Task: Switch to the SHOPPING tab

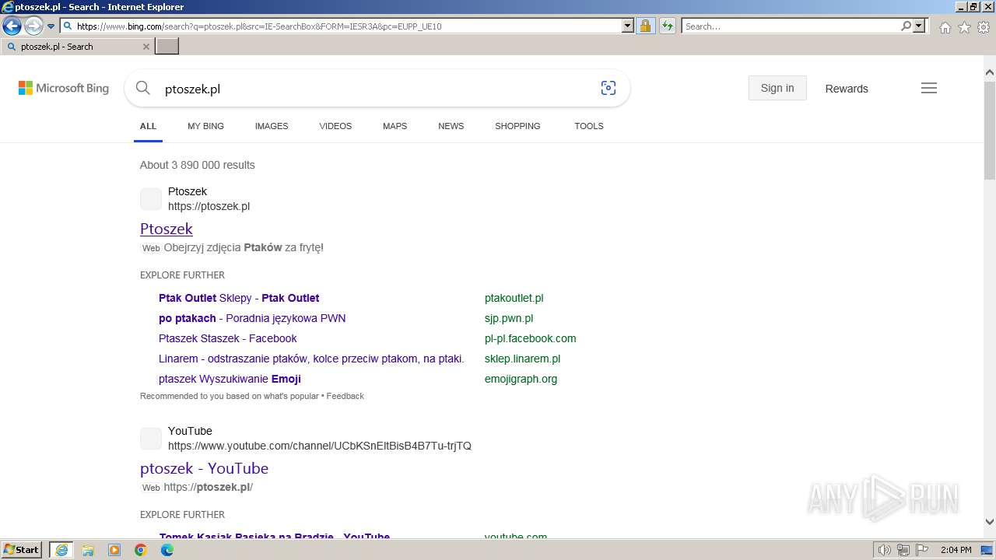Action: [517, 126]
